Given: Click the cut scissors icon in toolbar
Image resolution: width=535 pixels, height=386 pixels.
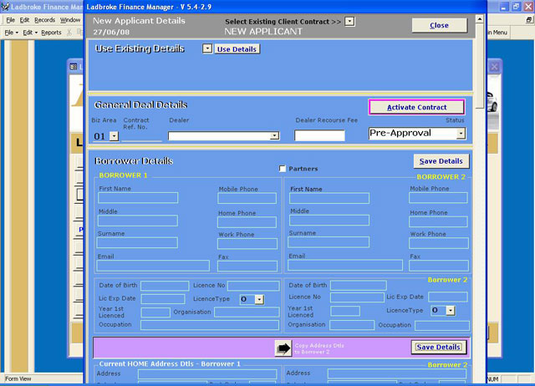Looking at the screenshot, I should tap(69, 33).
